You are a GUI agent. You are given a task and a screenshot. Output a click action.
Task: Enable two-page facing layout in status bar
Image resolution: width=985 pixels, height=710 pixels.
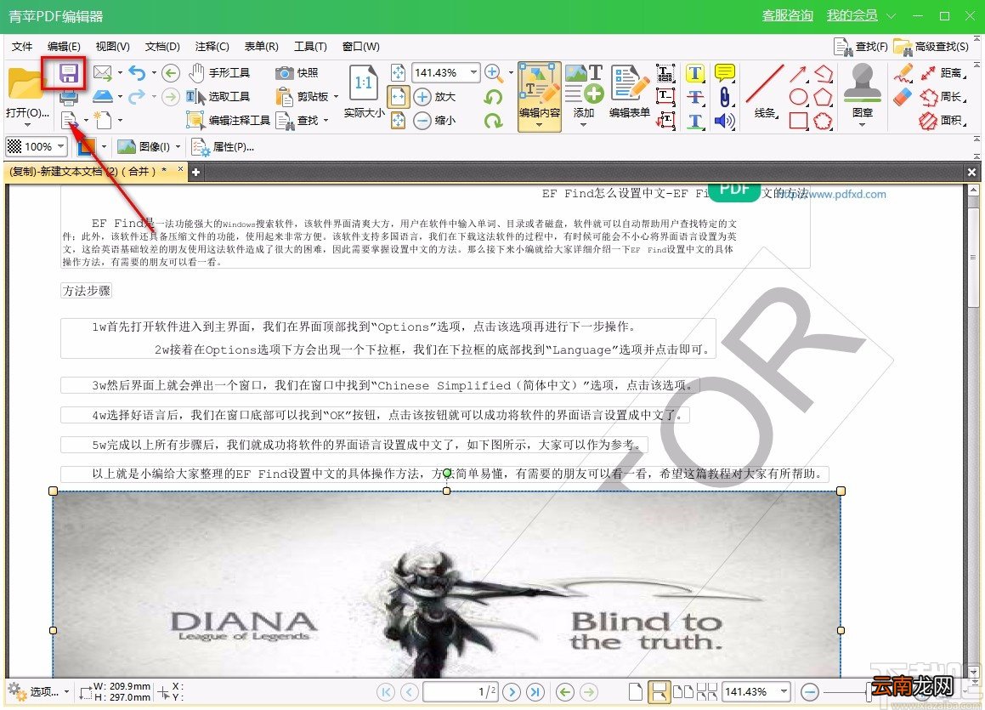point(682,692)
